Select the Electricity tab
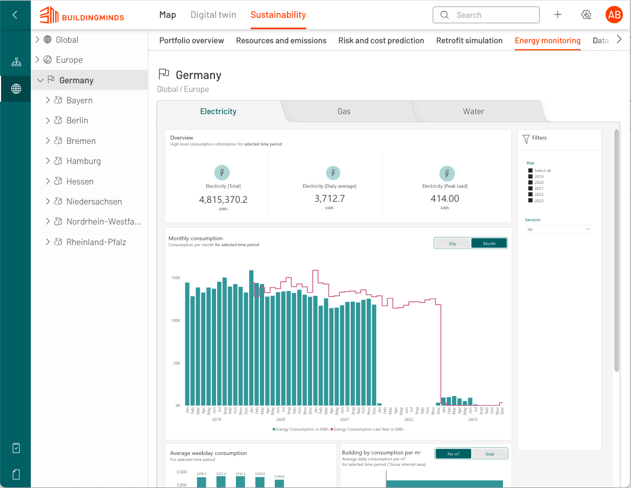631x488 pixels. pos(218,111)
